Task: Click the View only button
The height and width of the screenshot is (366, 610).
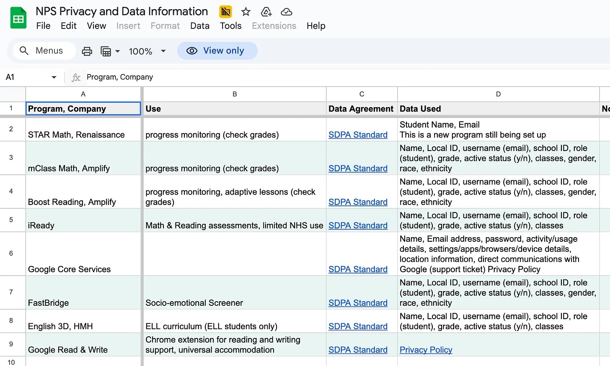Action: (x=217, y=51)
